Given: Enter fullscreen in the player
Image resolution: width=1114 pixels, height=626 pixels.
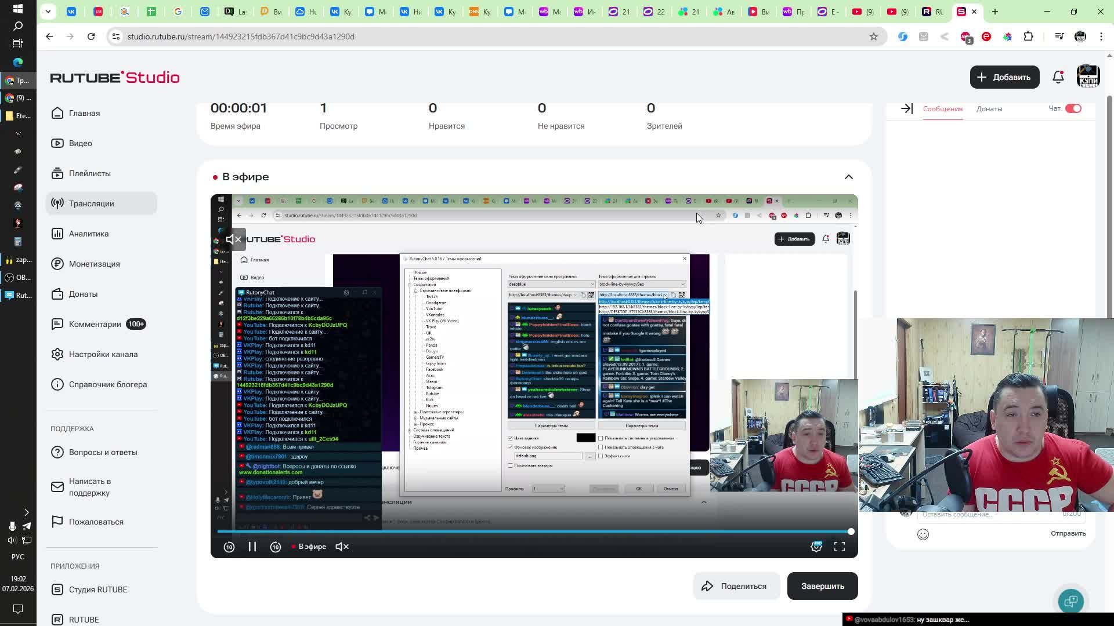Looking at the screenshot, I should [839, 547].
